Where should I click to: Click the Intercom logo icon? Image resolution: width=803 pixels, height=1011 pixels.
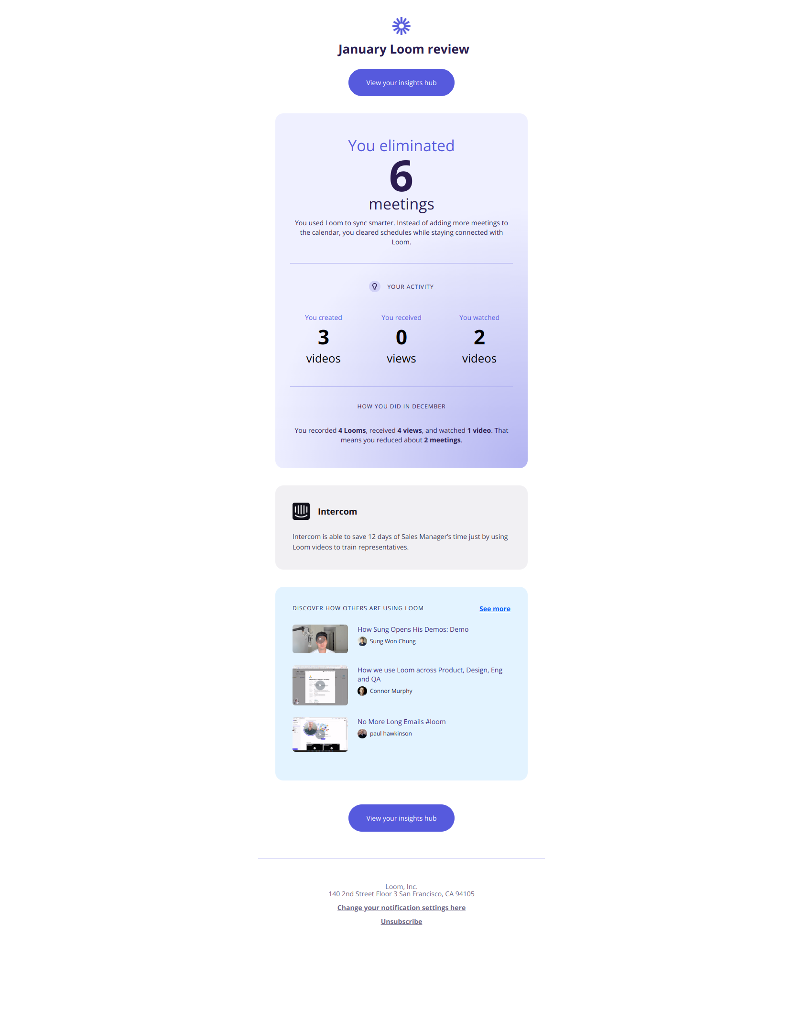301,511
